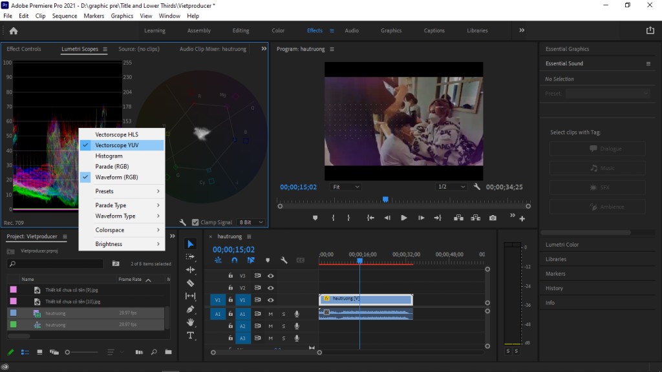Viewport: 662px width, 372px height.
Task: Mute the A1 audio track
Action: click(271, 314)
